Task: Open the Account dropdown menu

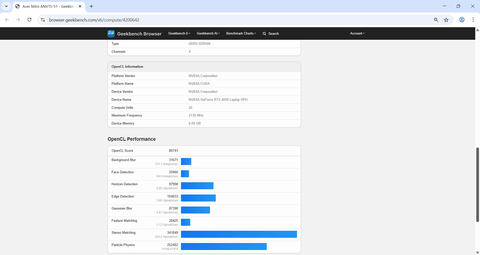Action: coord(357,33)
